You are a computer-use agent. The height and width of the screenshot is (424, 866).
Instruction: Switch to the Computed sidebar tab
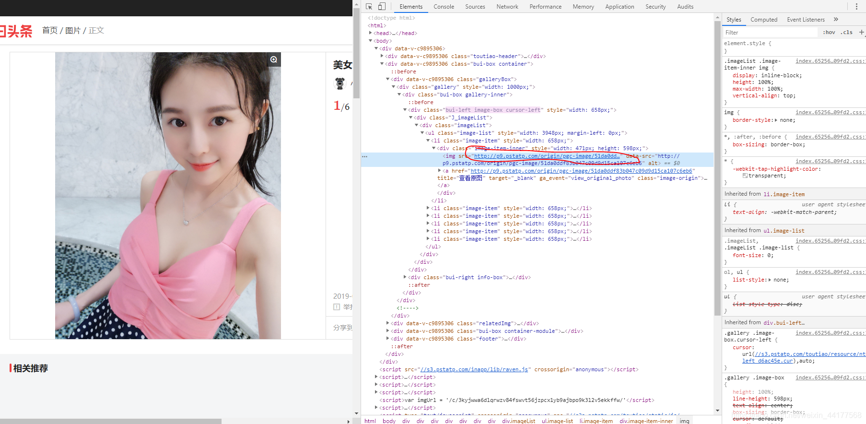pos(764,20)
